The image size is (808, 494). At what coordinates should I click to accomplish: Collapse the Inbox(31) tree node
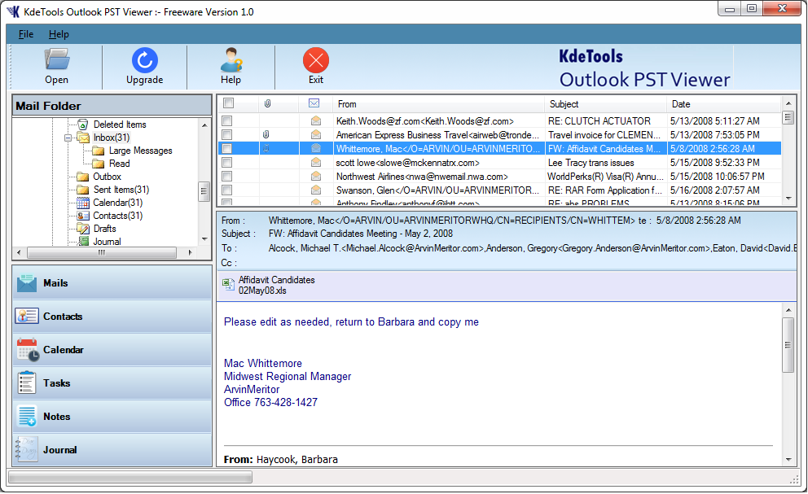click(68, 138)
